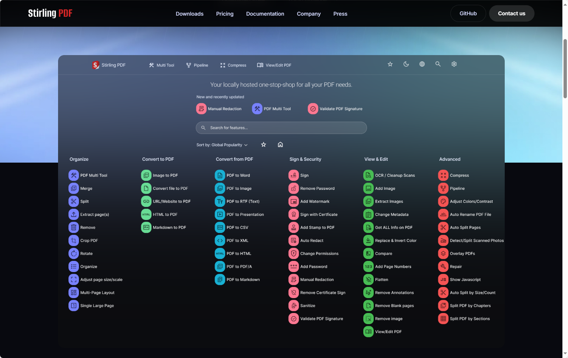The height and width of the screenshot is (358, 568).
Task: Open View/Edit PDF in the navbar
Action: pos(274,65)
